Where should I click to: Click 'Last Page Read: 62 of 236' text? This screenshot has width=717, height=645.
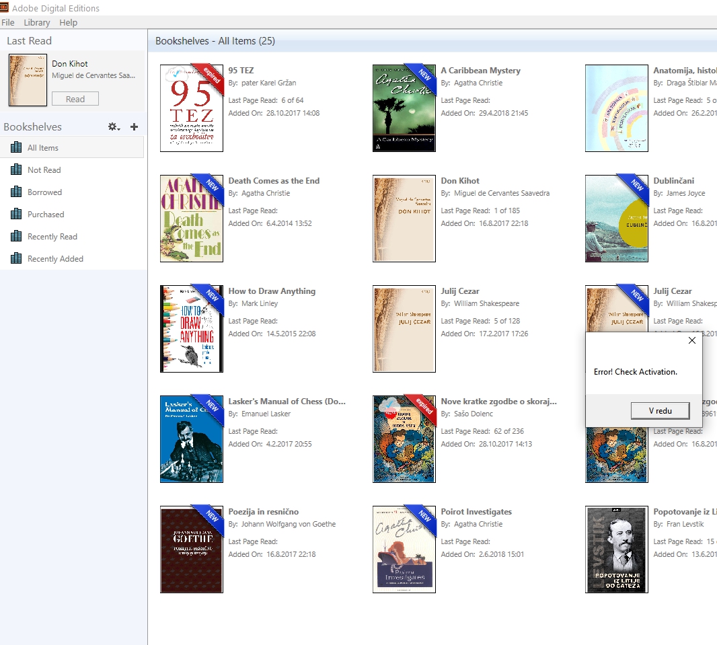point(482,431)
